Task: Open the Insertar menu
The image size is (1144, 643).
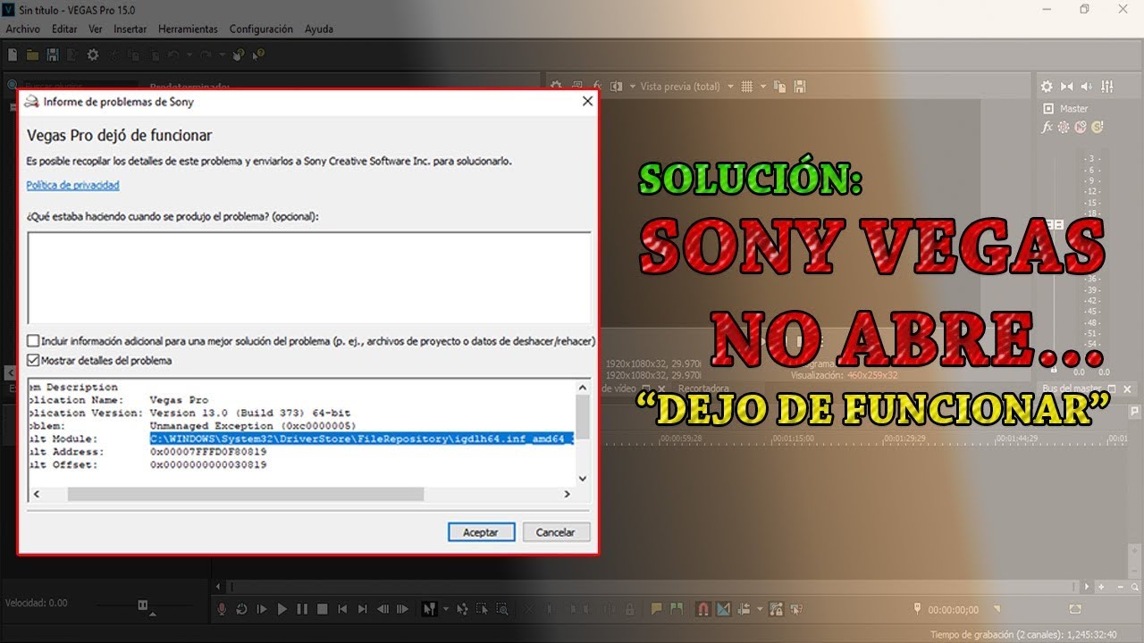Action: point(130,29)
